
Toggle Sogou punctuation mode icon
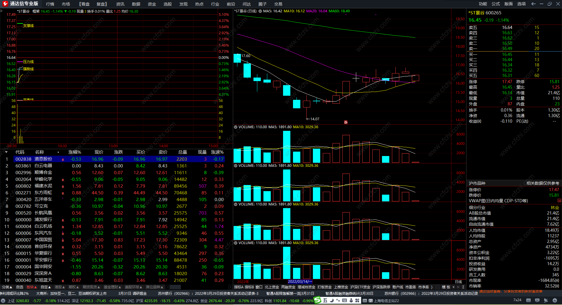[338, 300]
